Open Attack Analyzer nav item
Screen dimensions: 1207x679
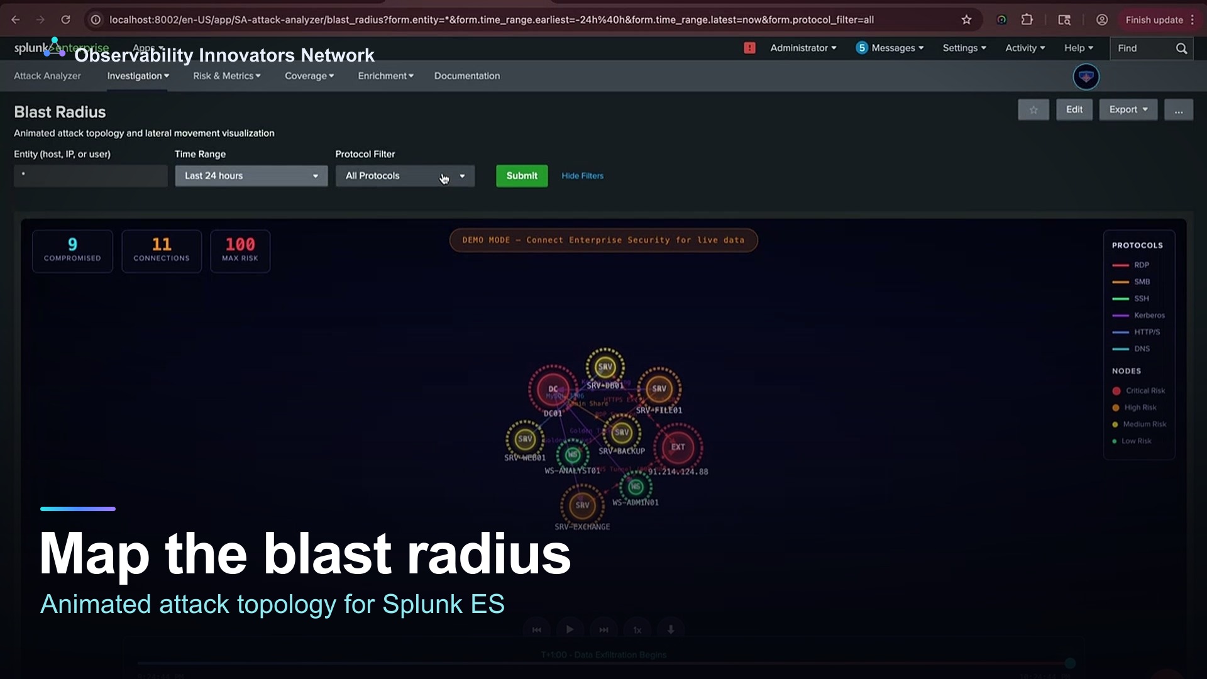(x=47, y=75)
